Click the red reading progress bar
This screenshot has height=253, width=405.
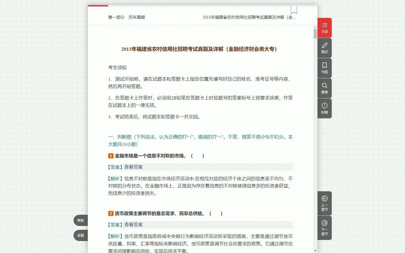tap(98, 6)
